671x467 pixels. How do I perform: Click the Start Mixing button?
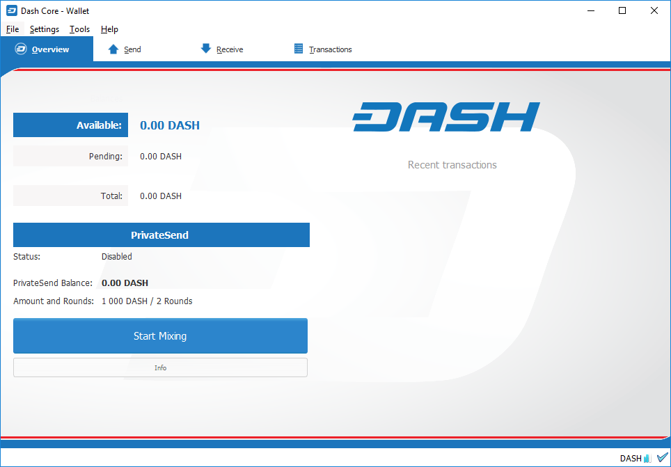point(160,335)
